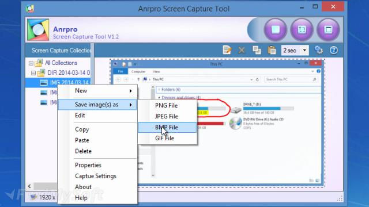369x207 pixels.
Task: Click the left arrow of horizontal scrollbar
Action: [x=29, y=186]
